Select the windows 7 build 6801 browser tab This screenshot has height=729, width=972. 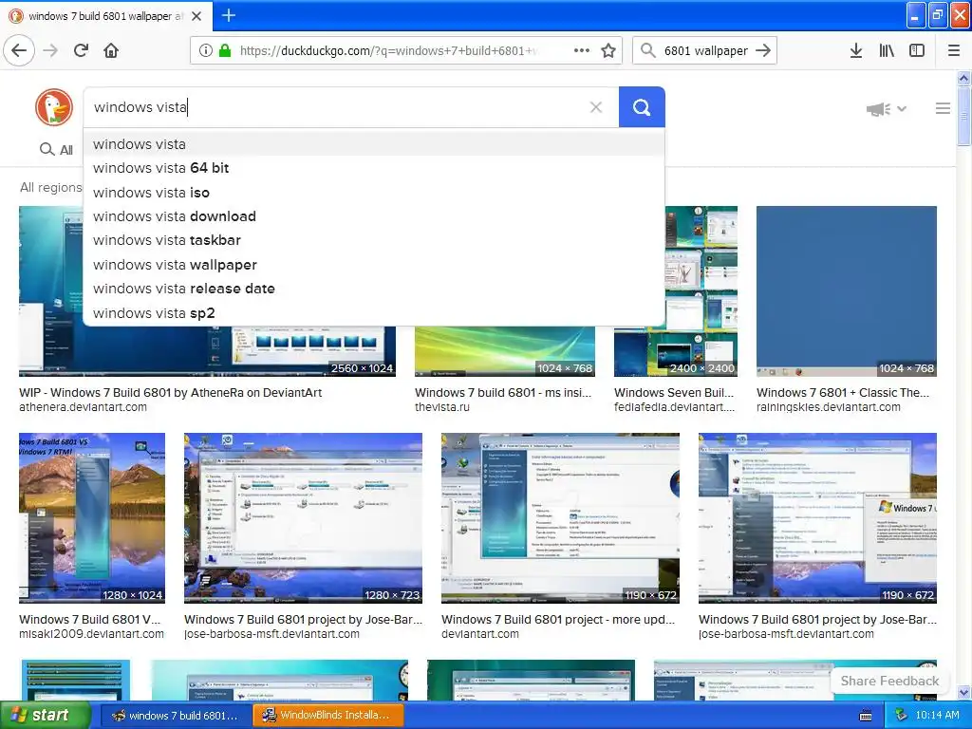pos(106,16)
